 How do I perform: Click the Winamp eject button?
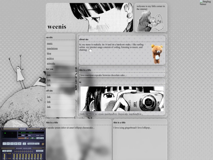click(24, 144)
